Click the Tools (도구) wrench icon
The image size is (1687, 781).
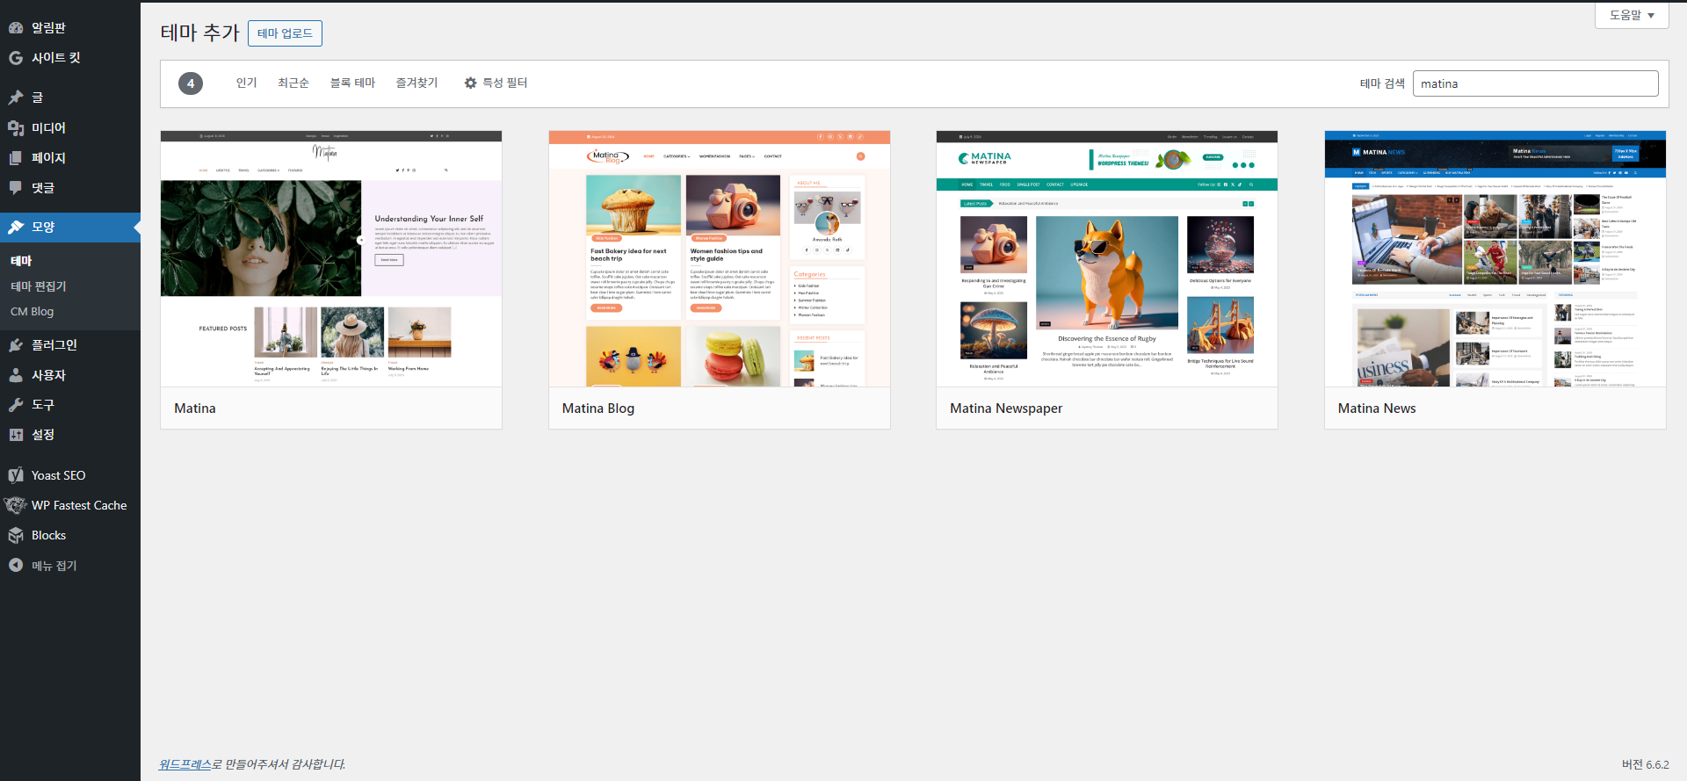coord(16,405)
